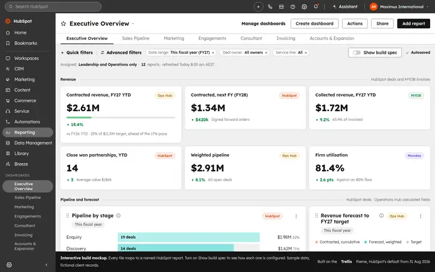Click the AR account avatar
Screen dimensions: 435x272
click(373, 7)
